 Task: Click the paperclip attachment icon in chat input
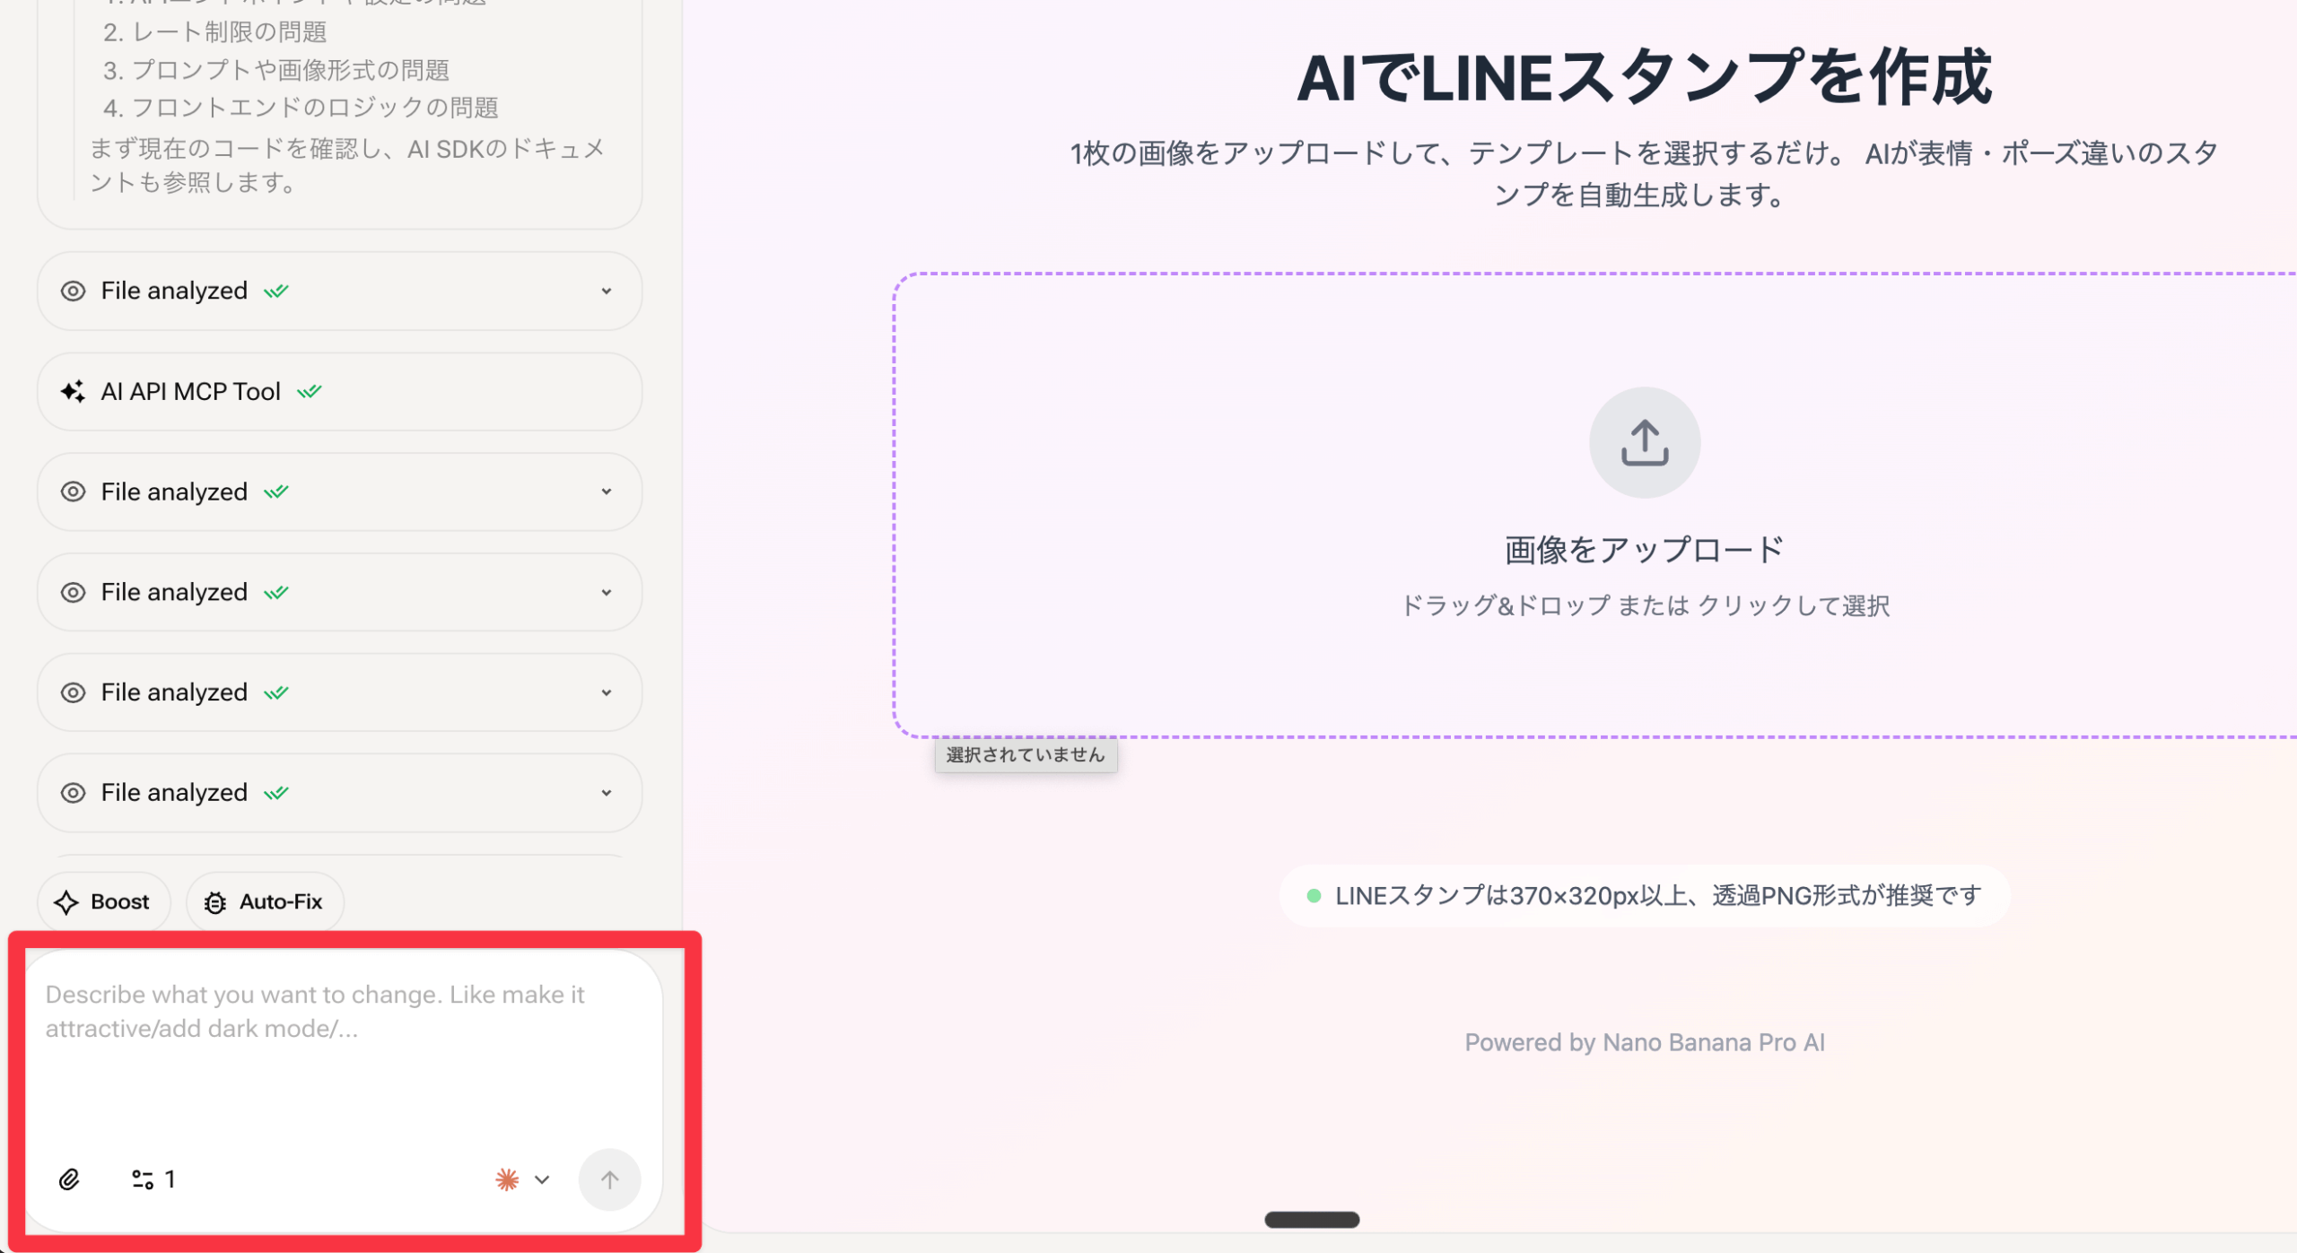(70, 1179)
